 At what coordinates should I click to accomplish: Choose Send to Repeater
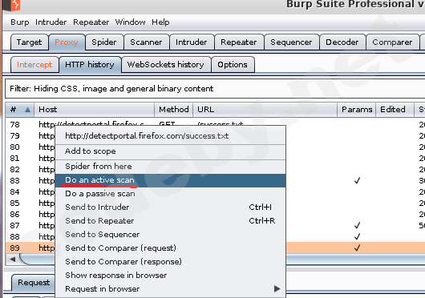[171, 221]
